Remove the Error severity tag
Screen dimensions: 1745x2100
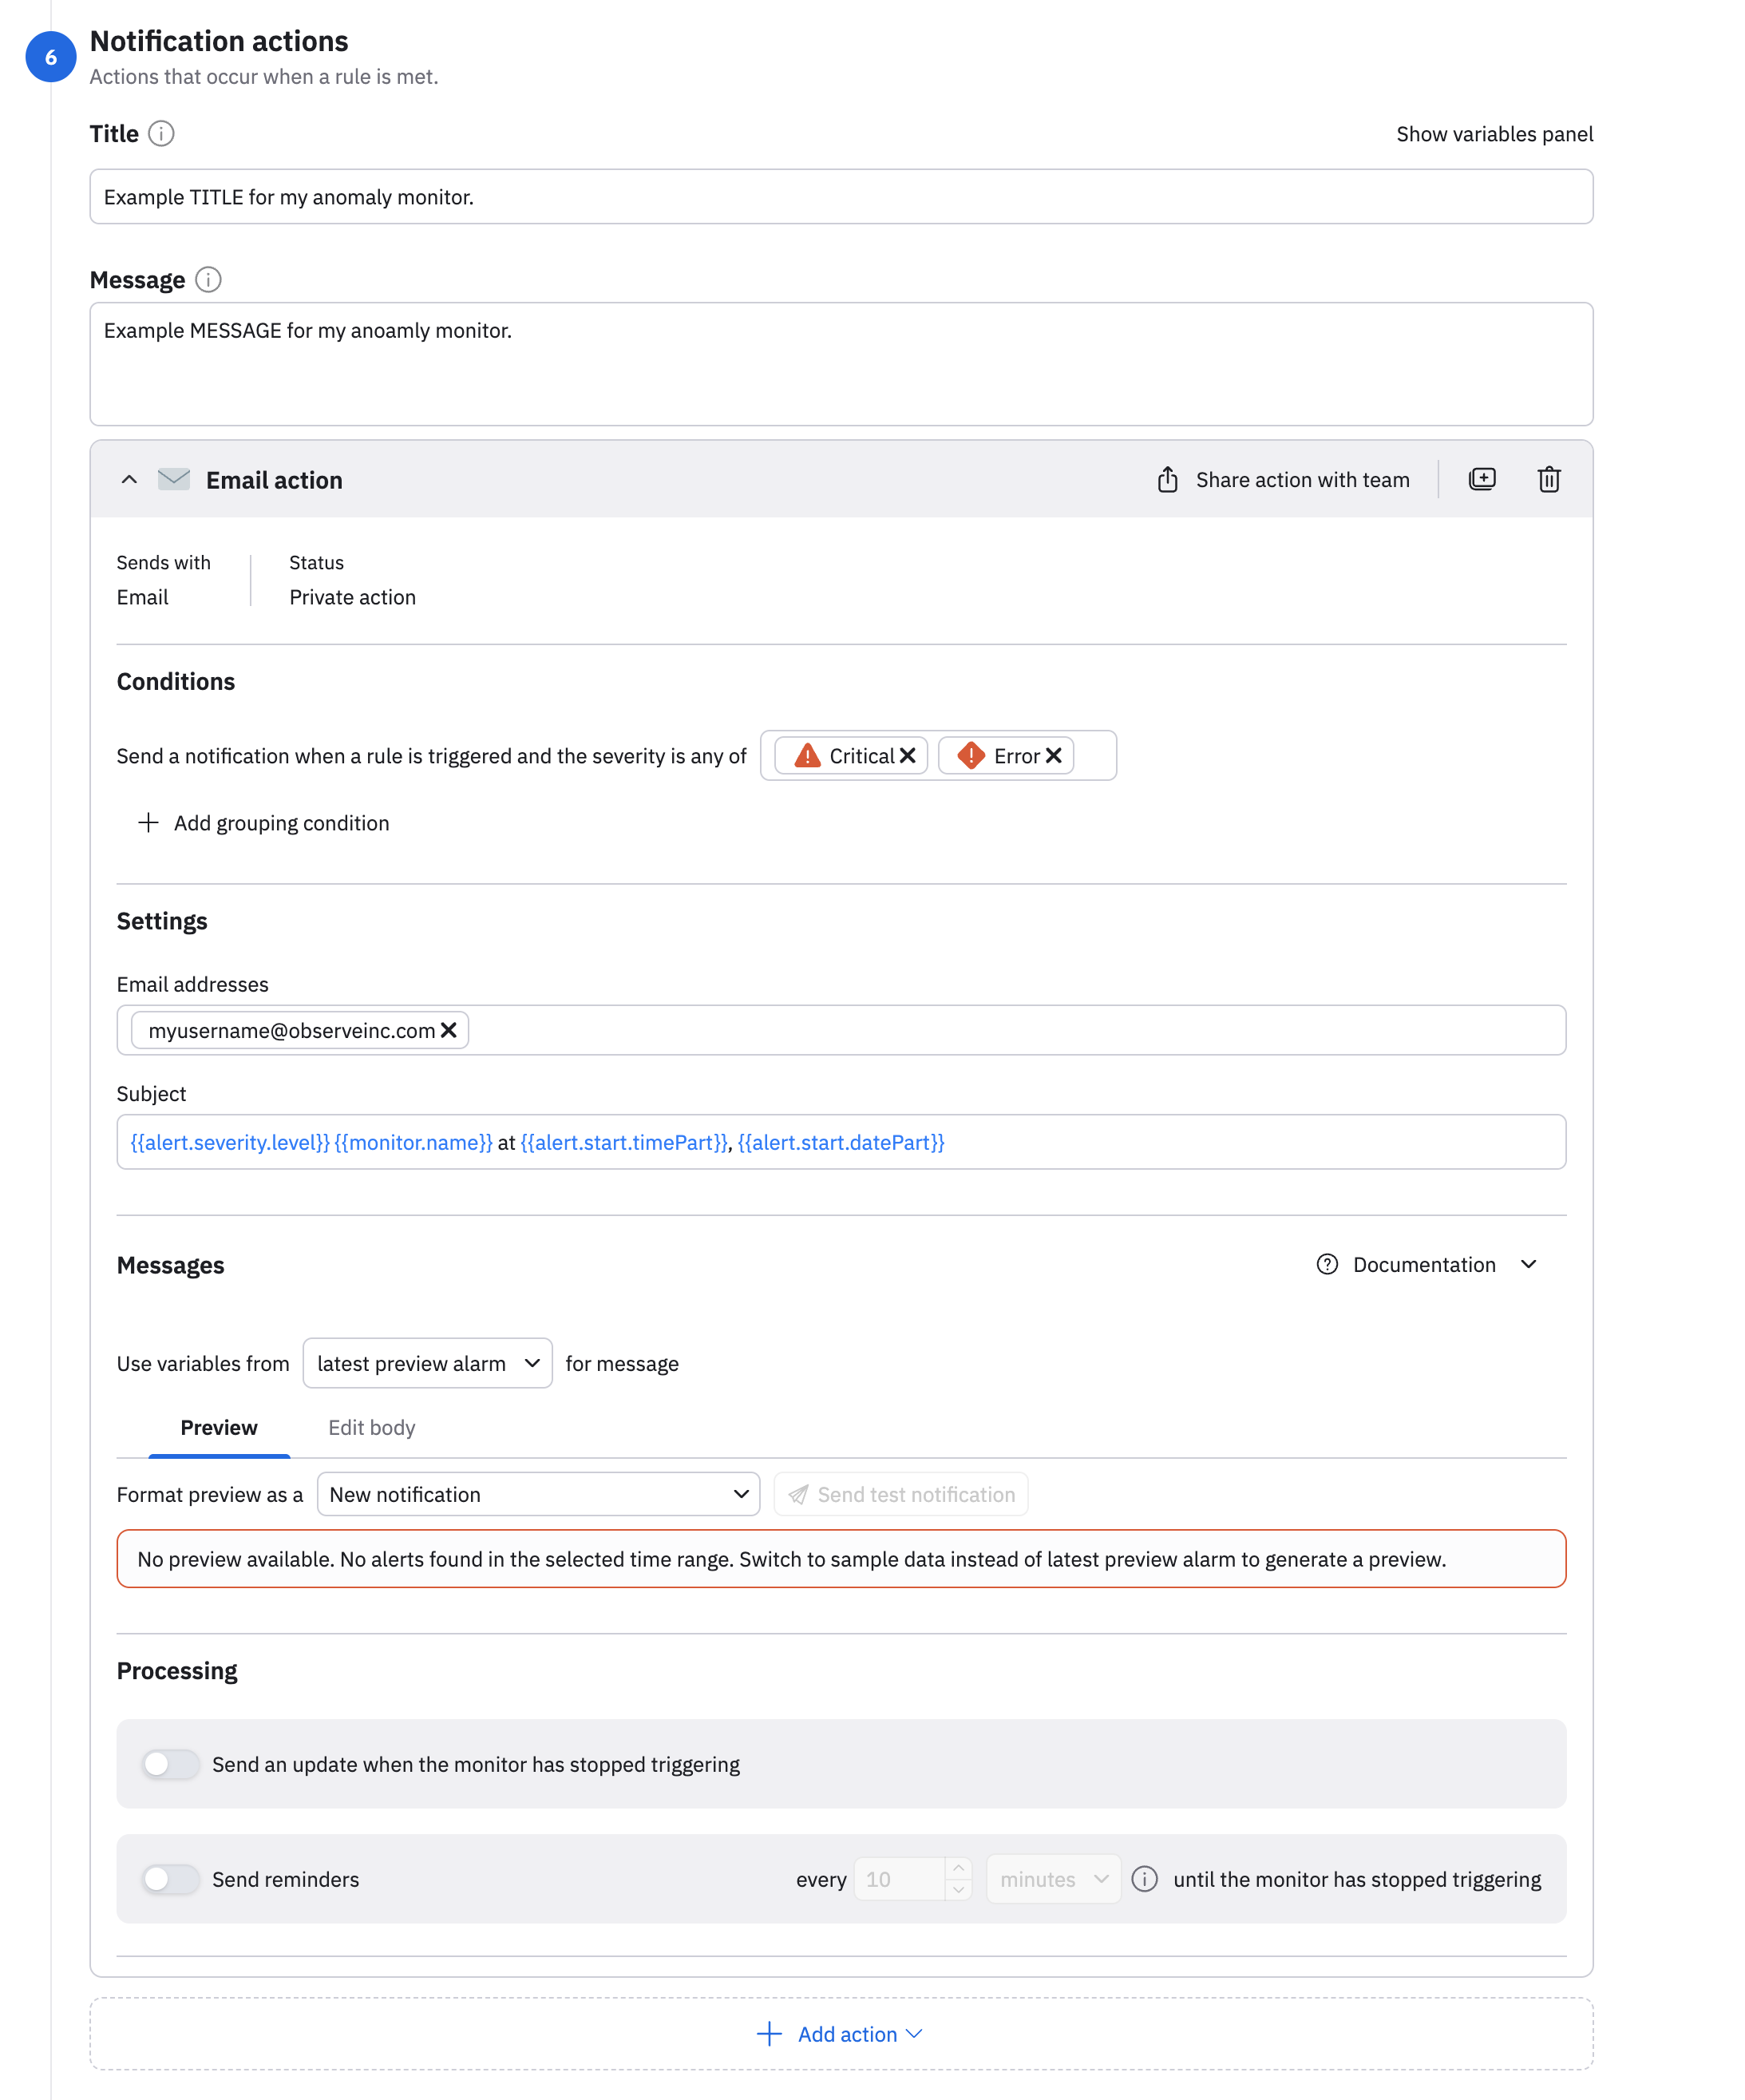(1053, 756)
